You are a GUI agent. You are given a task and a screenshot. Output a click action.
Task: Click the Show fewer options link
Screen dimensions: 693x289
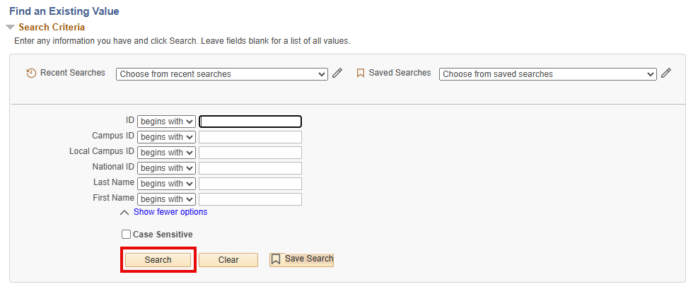(x=170, y=212)
